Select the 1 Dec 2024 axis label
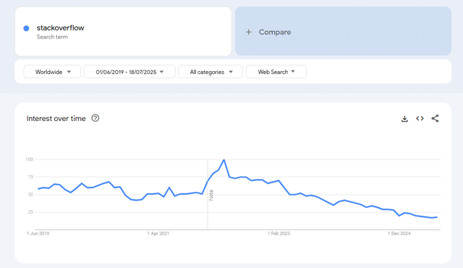 399,233
